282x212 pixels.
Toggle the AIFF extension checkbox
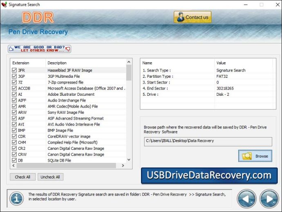tap(14, 100)
